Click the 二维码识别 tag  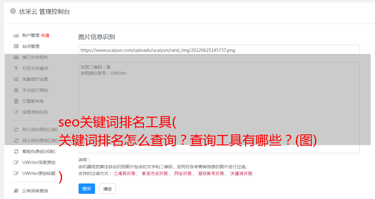tap(124, 173)
